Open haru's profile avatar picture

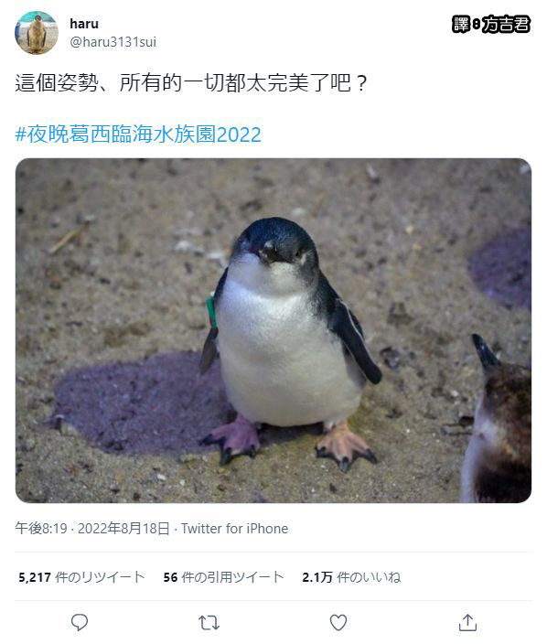(x=37, y=33)
